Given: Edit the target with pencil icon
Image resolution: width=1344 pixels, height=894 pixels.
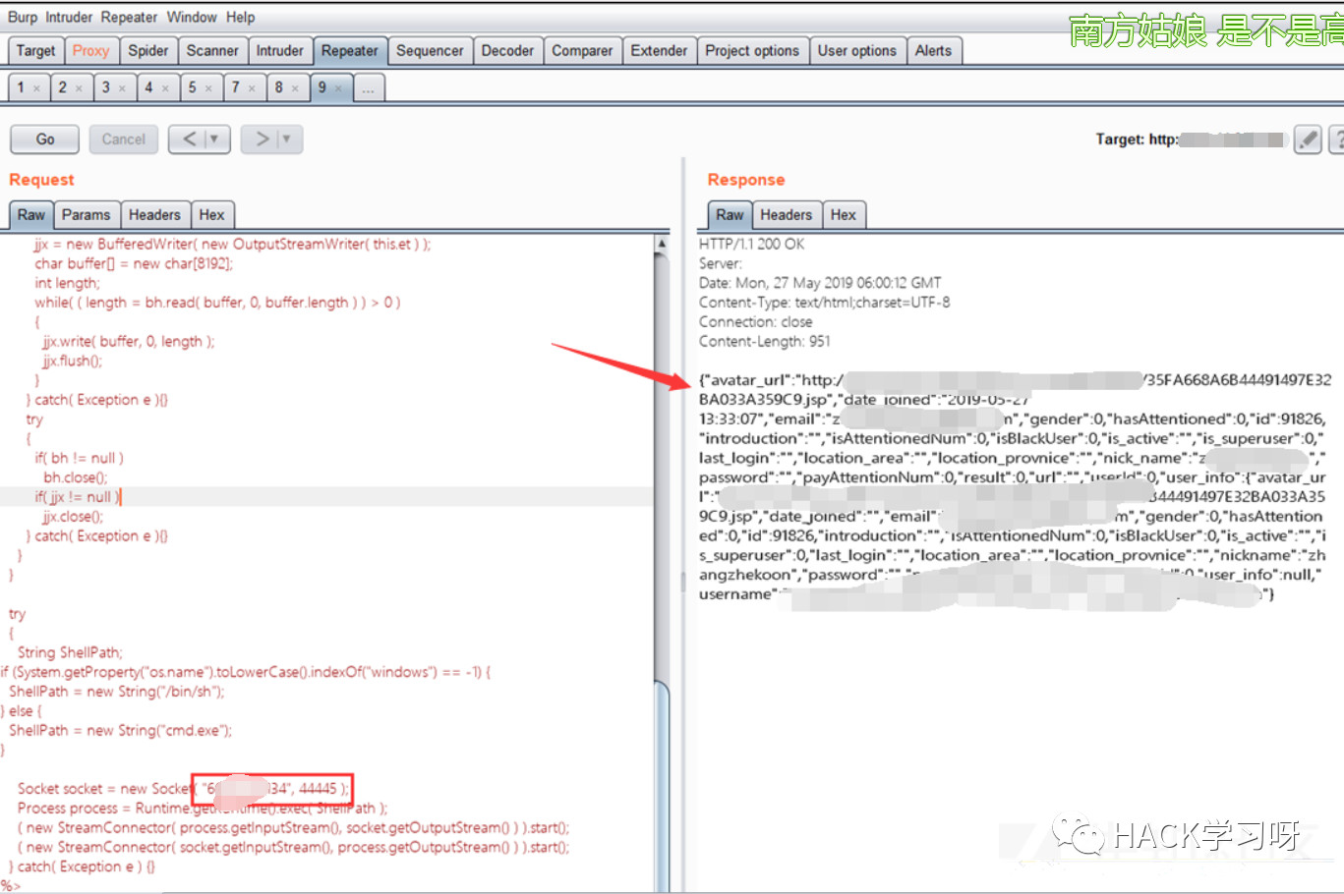Looking at the screenshot, I should (1308, 140).
